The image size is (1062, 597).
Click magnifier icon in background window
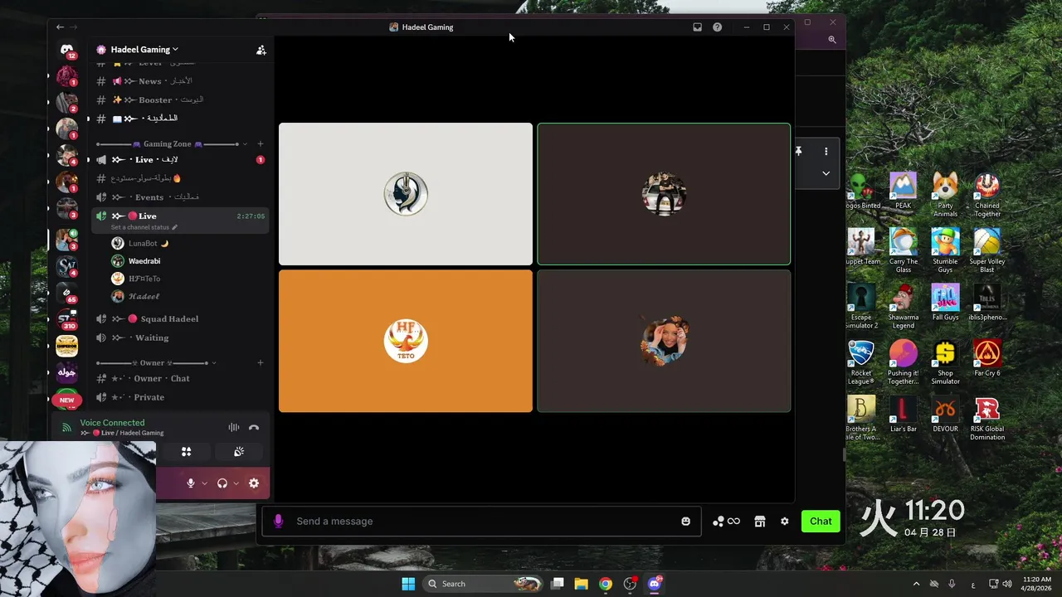(x=831, y=39)
